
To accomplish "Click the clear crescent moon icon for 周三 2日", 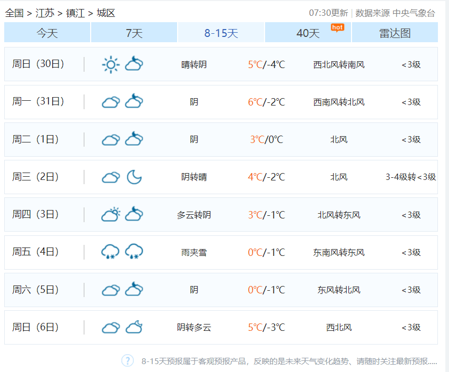I will click(x=134, y=177).
